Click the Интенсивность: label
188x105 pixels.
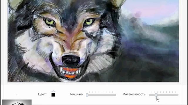(135, 94)
